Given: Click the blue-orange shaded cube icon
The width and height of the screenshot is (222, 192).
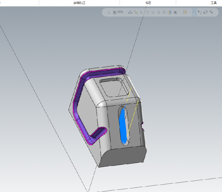Looking at the screenshot, I should point(170,12).
